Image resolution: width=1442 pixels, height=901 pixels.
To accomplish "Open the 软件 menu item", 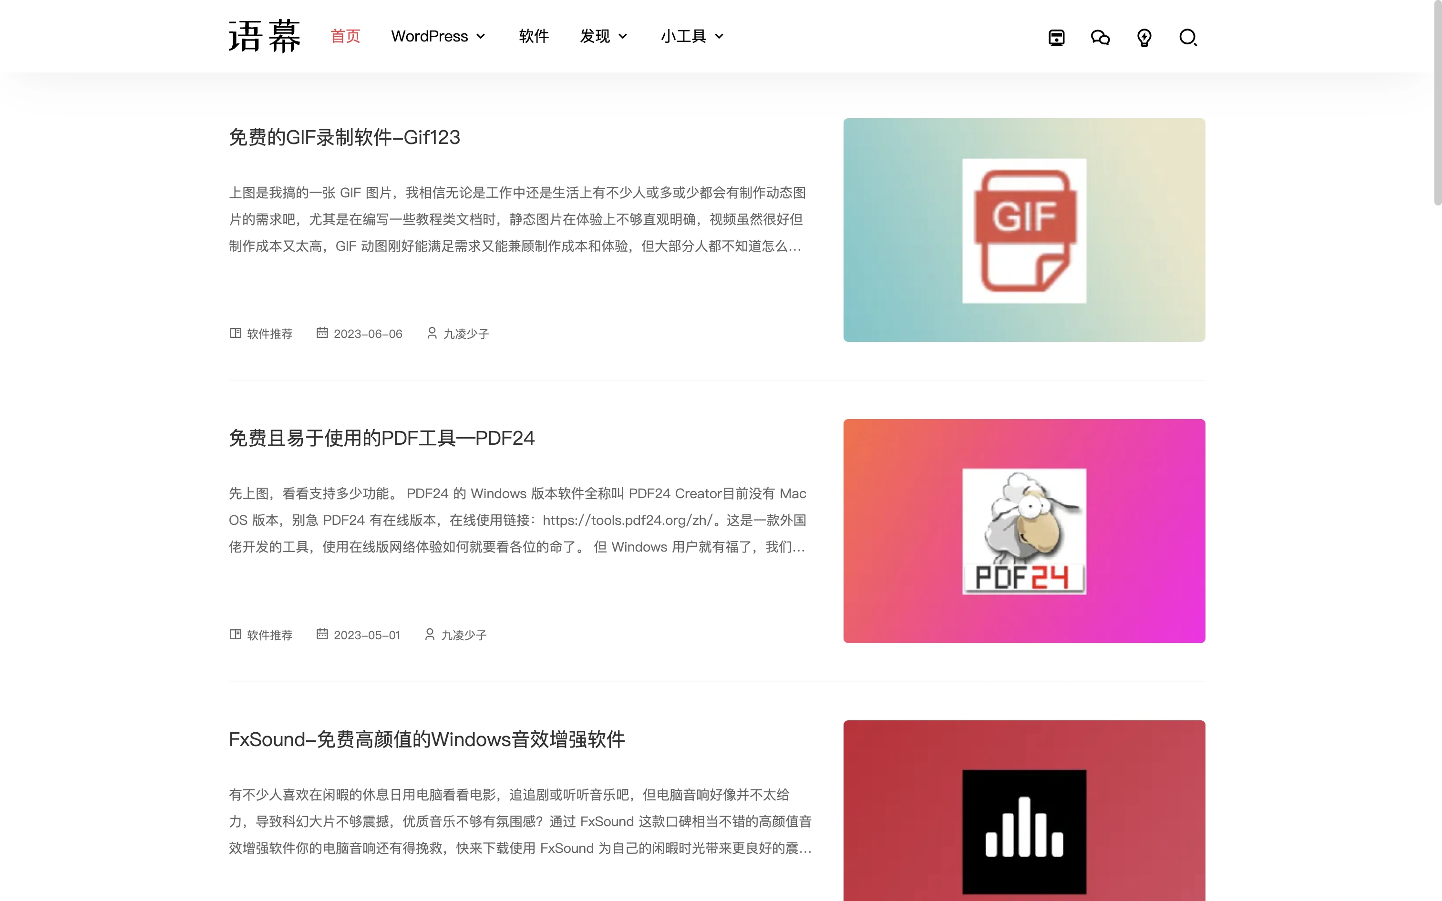I will pos(533,36).
